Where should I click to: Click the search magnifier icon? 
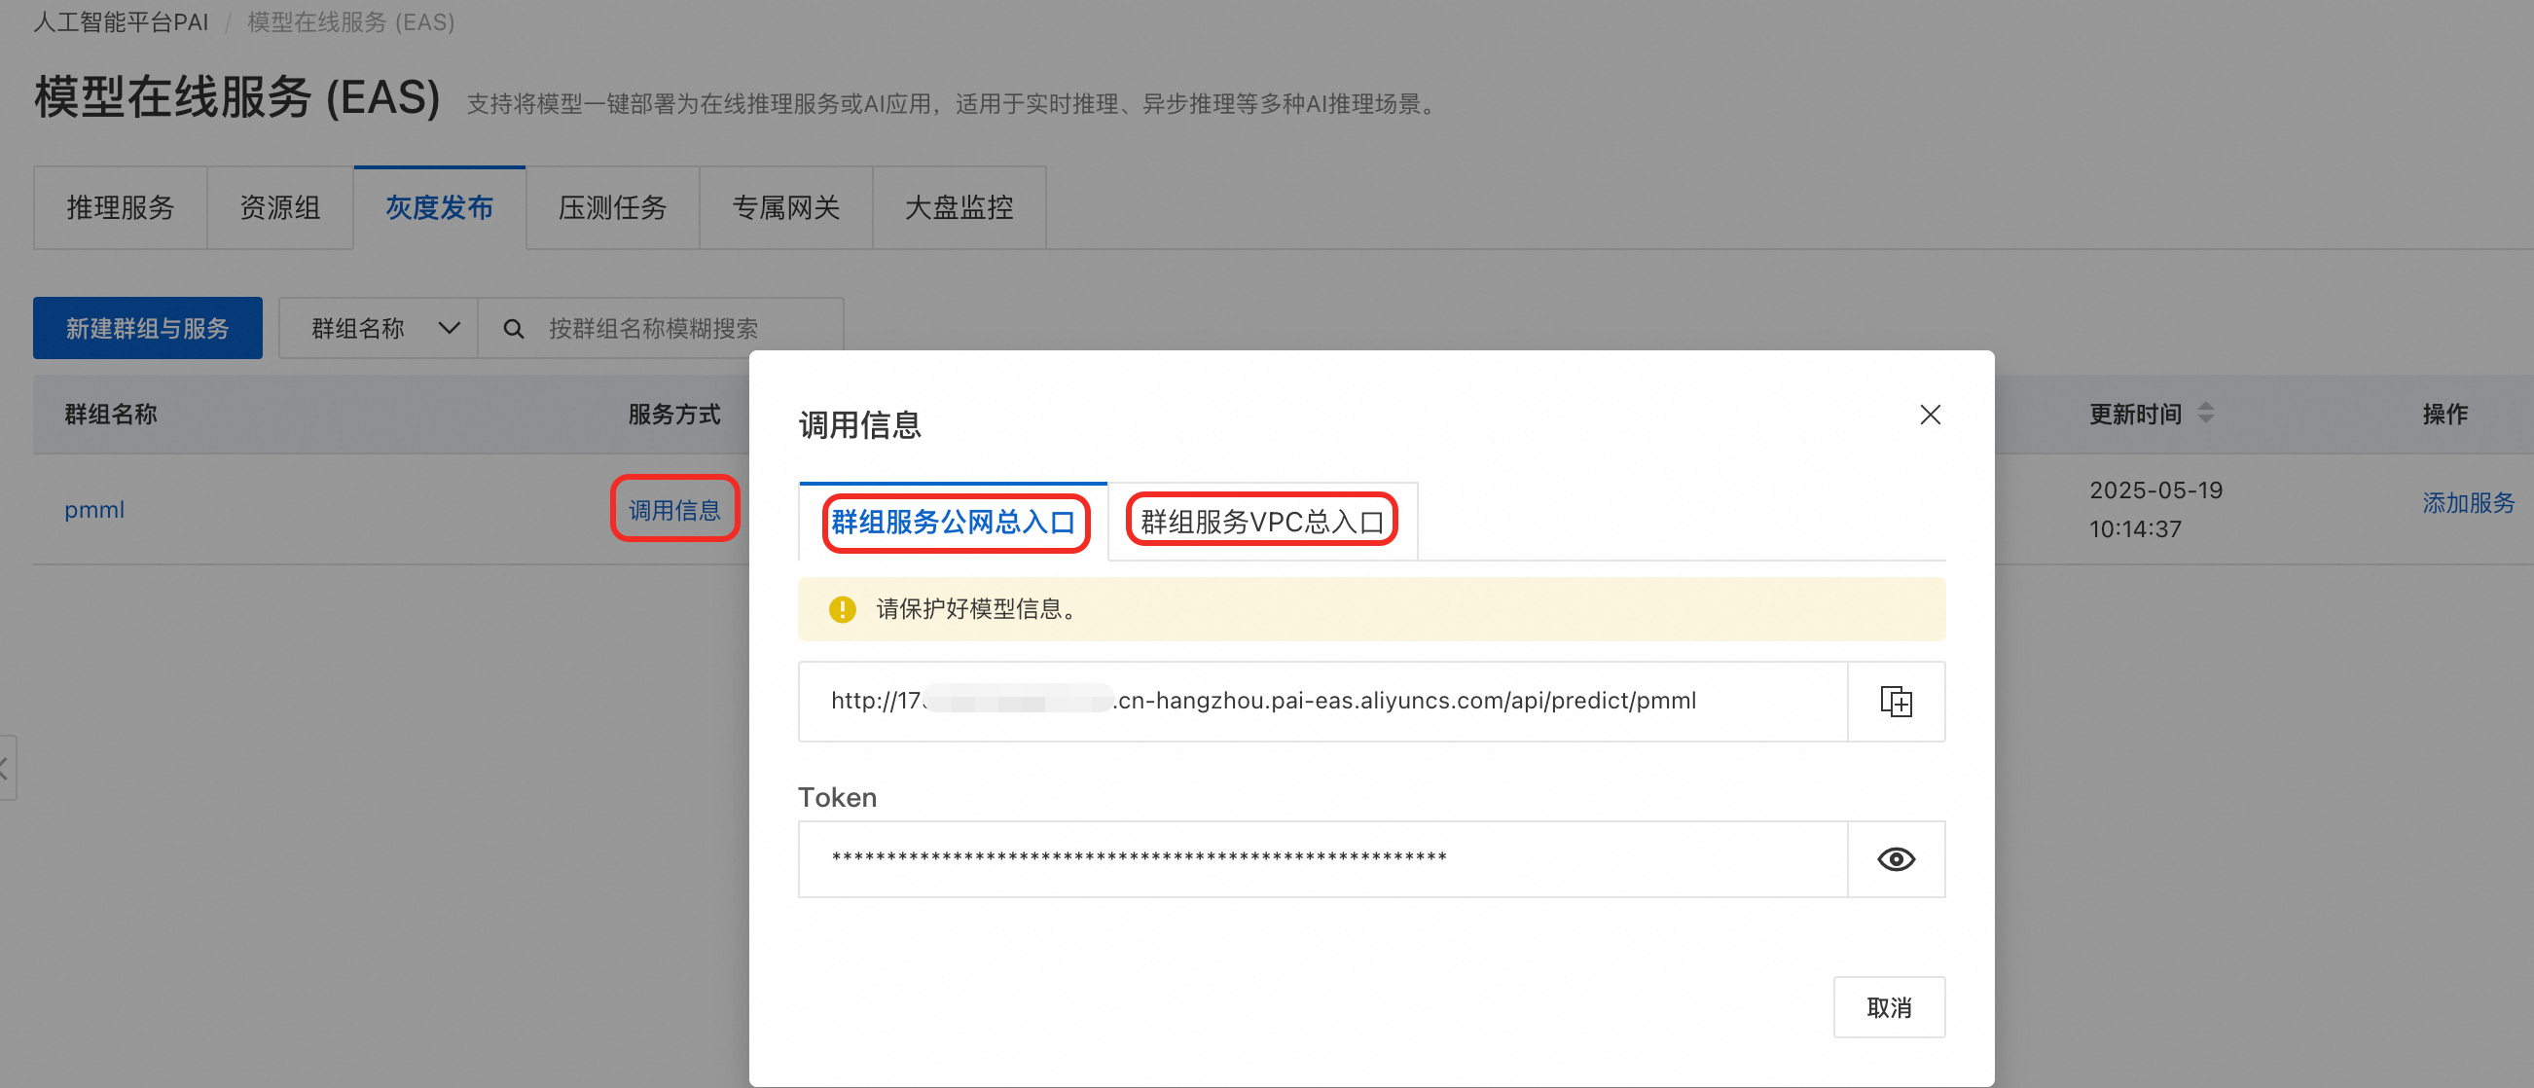(x=513, y=329)
